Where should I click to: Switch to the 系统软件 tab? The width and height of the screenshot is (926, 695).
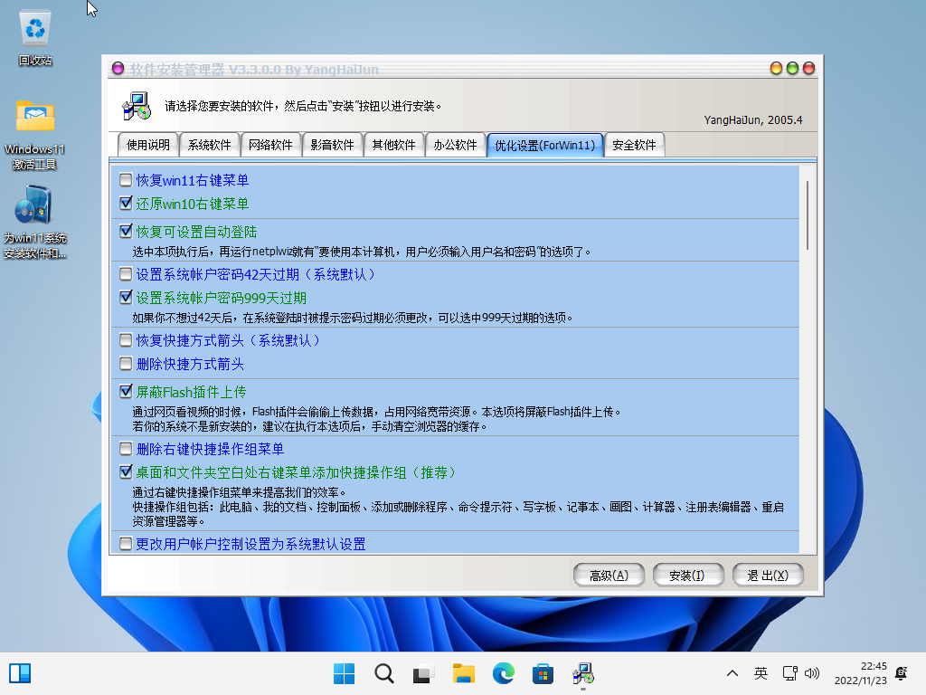tap(210, 145)
